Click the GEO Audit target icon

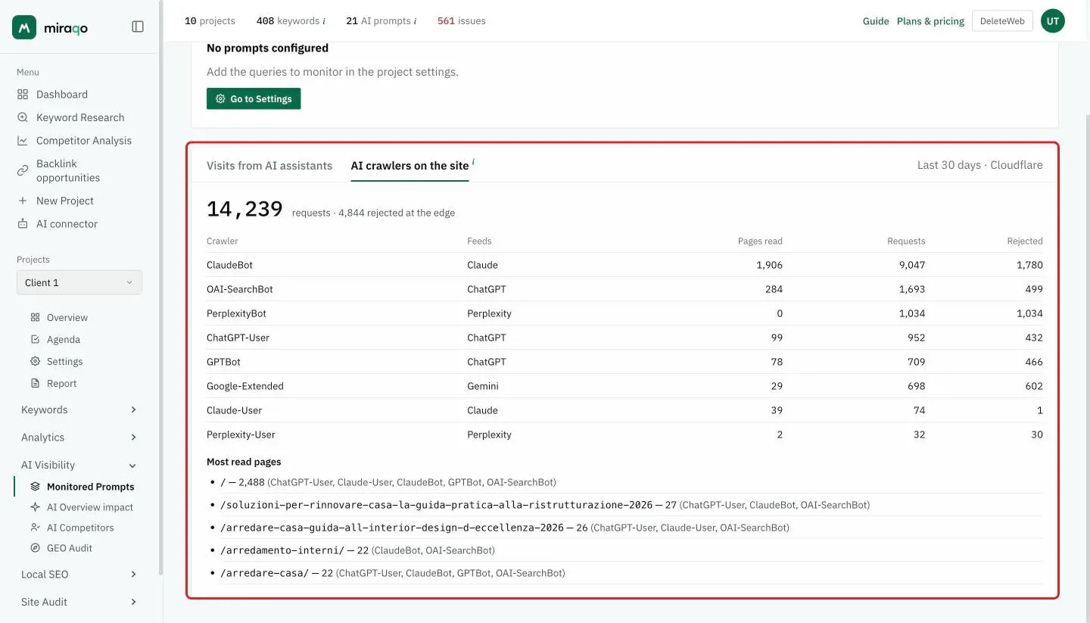(x=35, y=548)
